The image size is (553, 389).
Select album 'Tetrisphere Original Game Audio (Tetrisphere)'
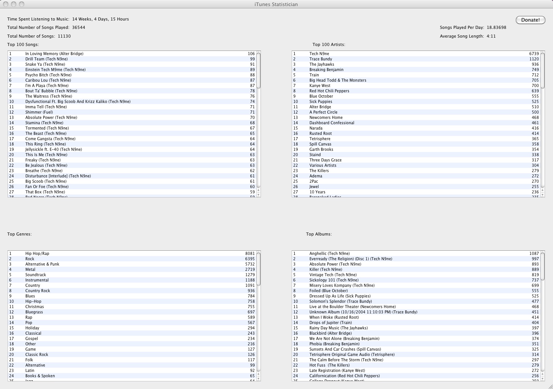click(416, 354)
